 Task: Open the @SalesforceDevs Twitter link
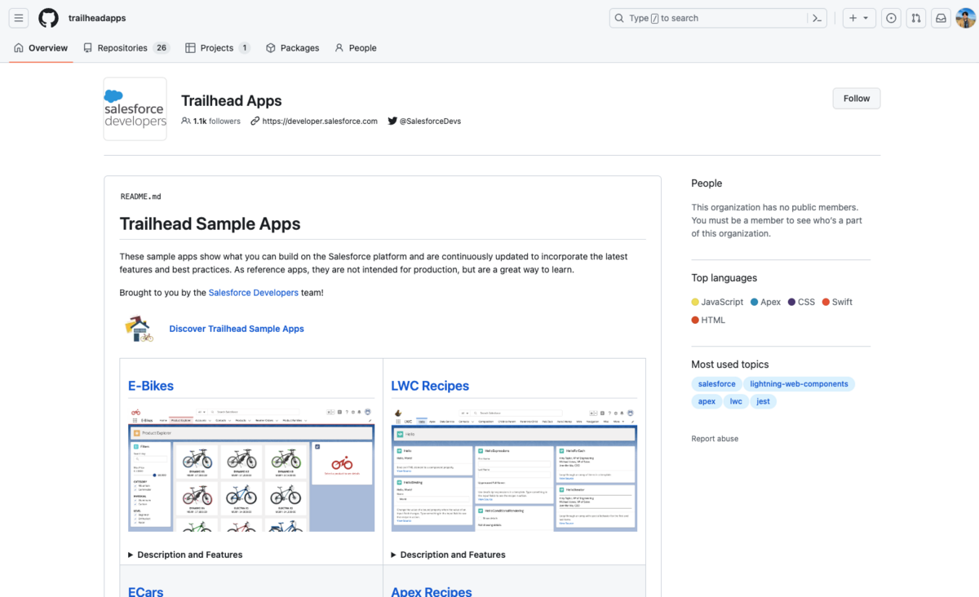tap(430, 122)
